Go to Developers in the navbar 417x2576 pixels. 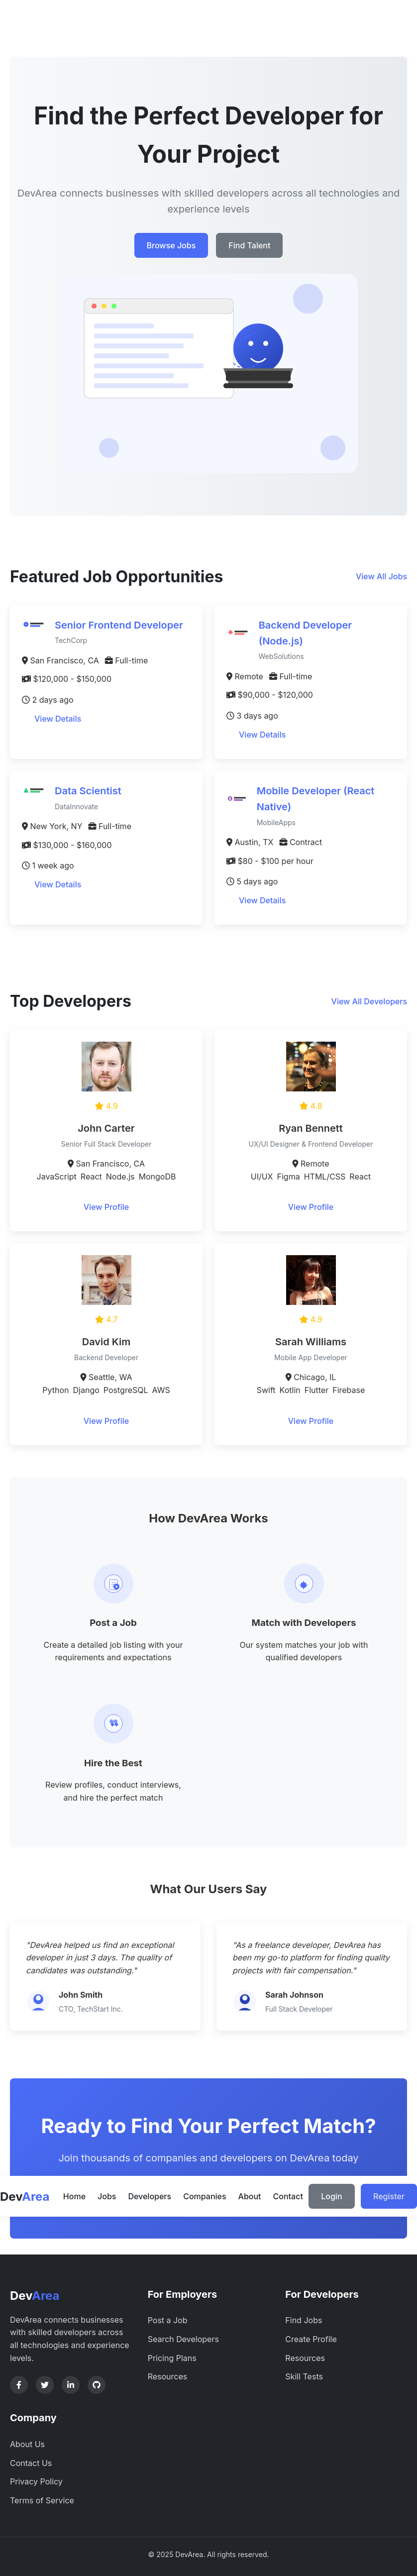point(150,2197)
